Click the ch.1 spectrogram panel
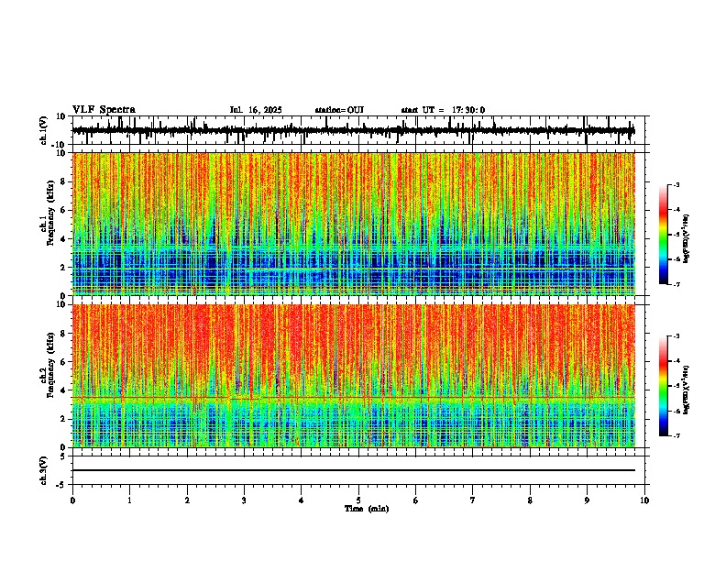The image size is (726, 561). point(354,224)
